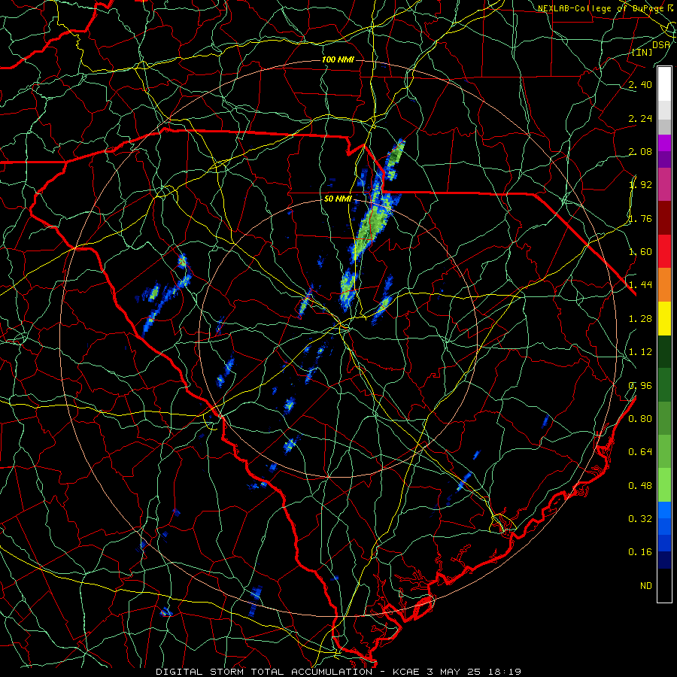The image size is (677, 677).
Task: Click the 1.76 legend value
Action: tap(640, 218)
